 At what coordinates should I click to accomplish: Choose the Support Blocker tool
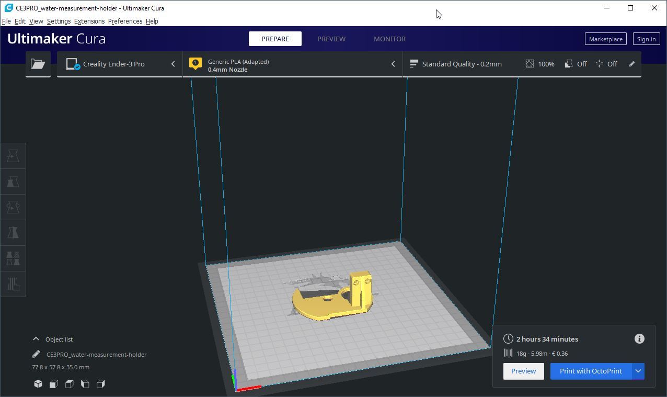click(x=13, y=284)
